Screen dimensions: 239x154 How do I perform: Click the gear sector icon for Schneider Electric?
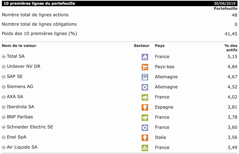[x=145, y=128]
